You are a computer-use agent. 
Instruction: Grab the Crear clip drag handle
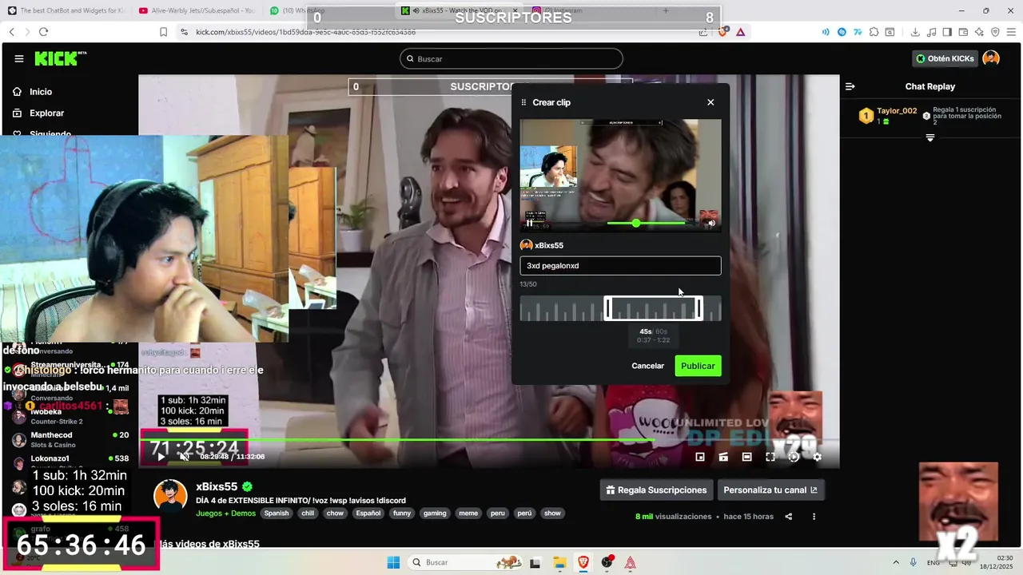pos(524,102)
